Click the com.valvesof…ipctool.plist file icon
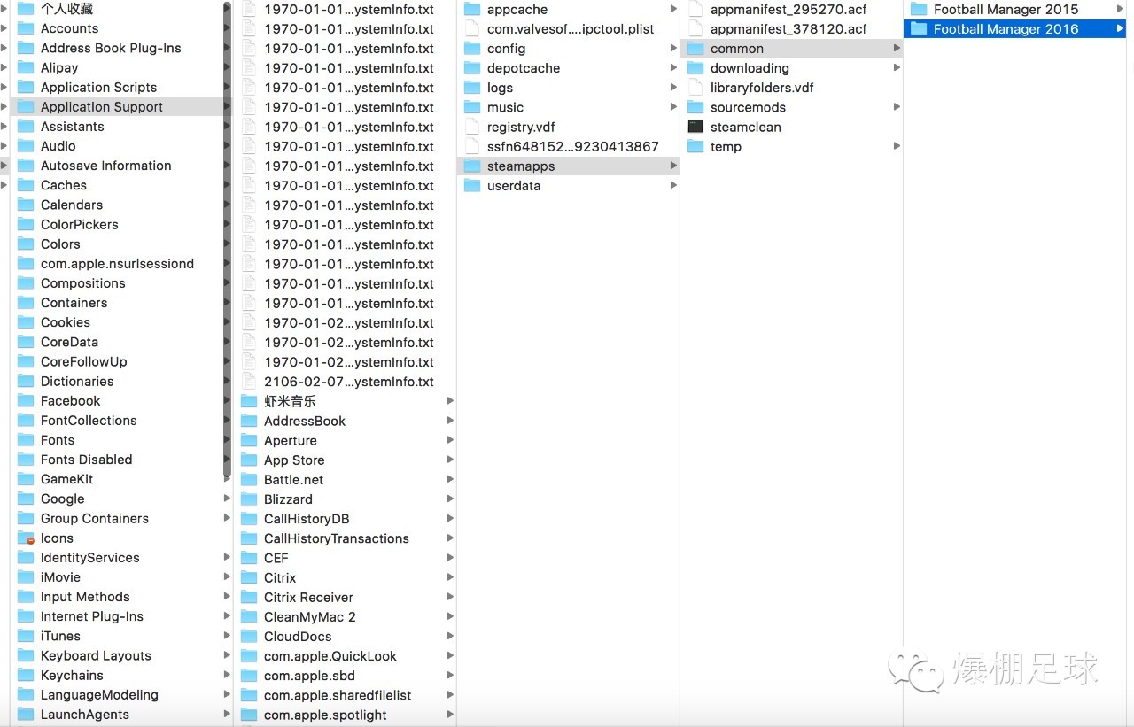The height and width of the screenshot is (727, 1134). pyautogui.click(x=471, y=29)
